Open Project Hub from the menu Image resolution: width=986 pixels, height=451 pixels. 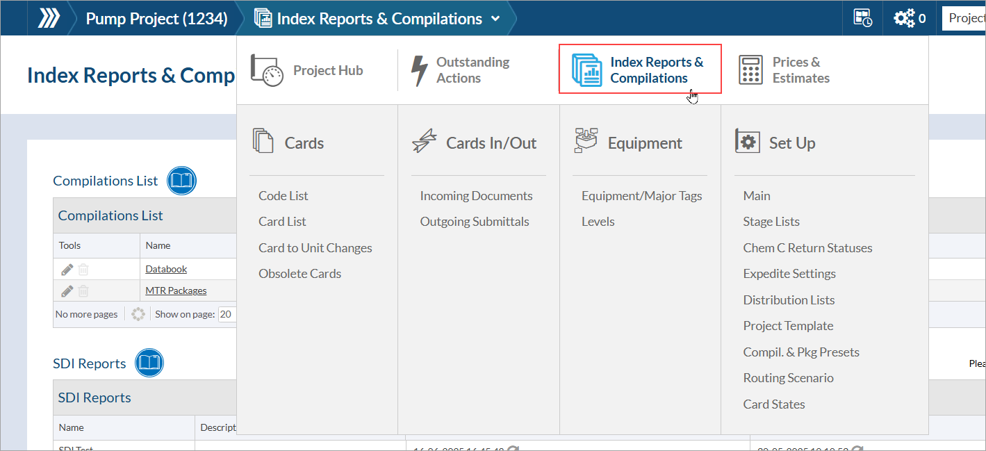(328, 70)
